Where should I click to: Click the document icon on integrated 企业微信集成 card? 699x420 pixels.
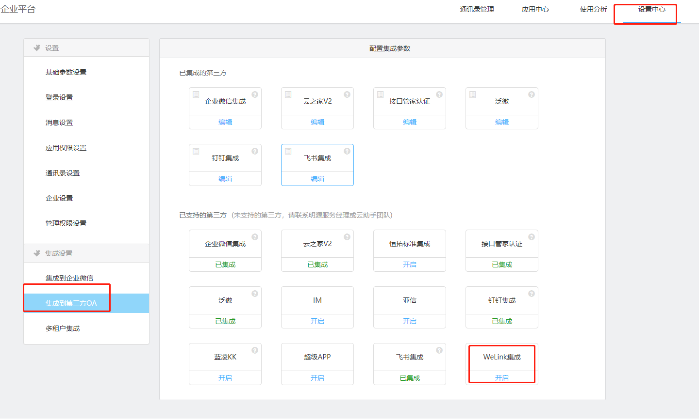(196, 94)
